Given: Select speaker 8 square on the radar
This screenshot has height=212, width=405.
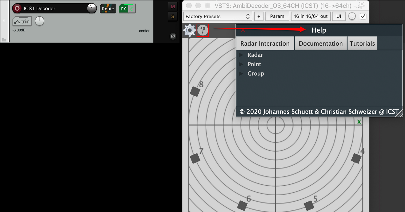Looking at the screenshot, I should coord(195,91).
